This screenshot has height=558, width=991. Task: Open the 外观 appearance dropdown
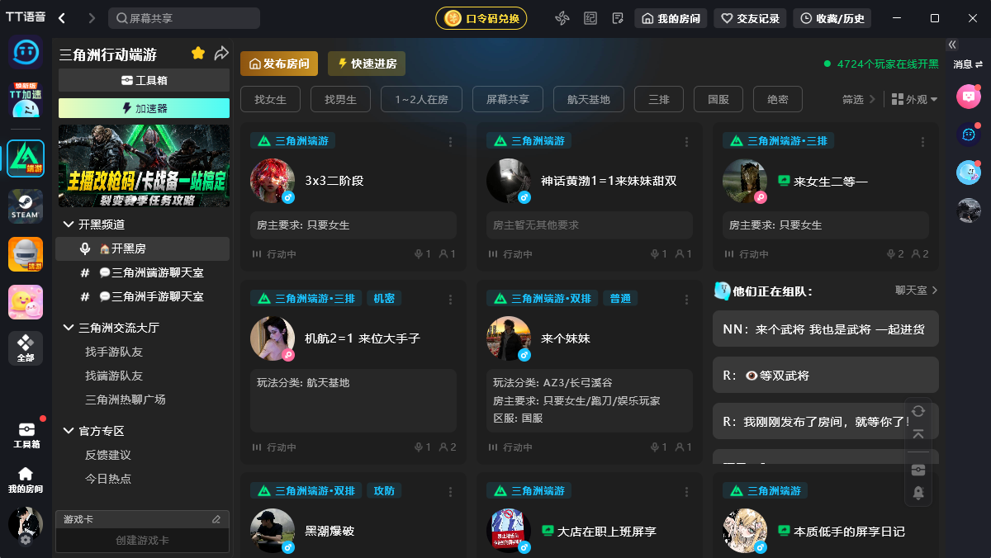point(915,99)
